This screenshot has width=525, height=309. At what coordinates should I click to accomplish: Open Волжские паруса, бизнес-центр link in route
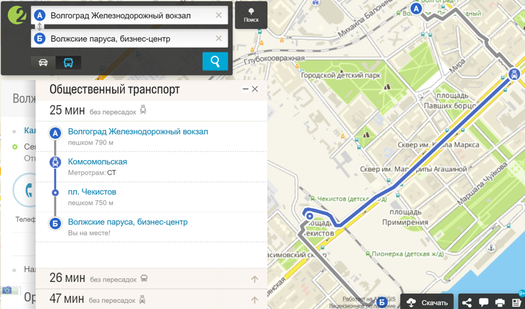pos(127,222)
